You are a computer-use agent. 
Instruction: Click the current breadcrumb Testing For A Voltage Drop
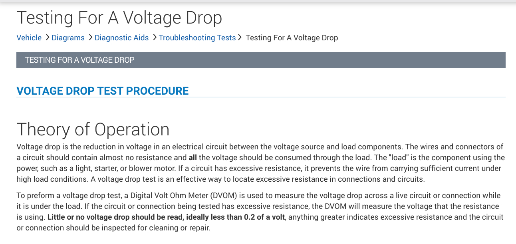tap(292, 38)
